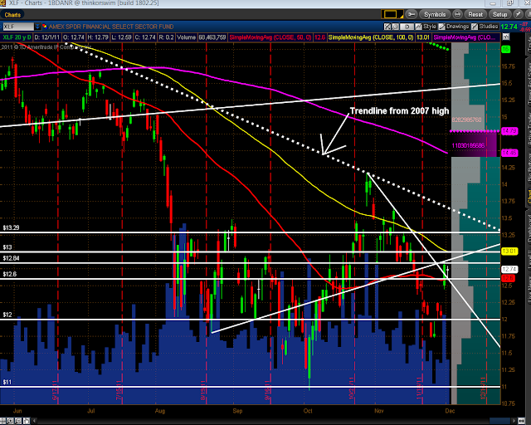
Task: Click the 7/15/11 expiration date marker
Action: (119, 390)
